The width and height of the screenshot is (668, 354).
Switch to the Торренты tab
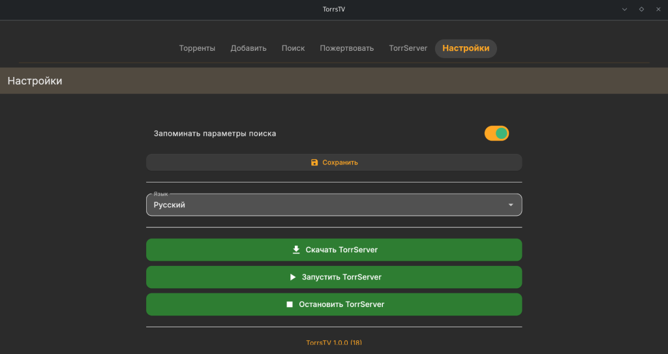(x=197, y=48)
